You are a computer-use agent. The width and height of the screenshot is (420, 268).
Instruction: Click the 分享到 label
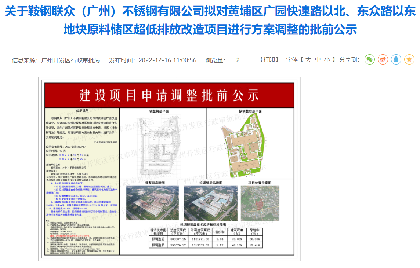[349, 60]
